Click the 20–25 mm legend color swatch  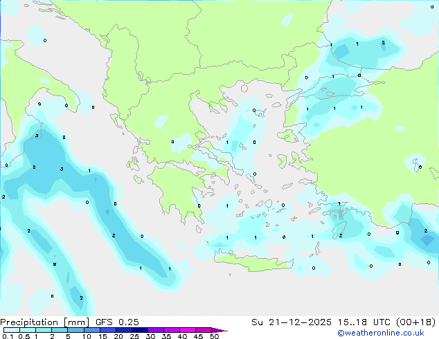click(124, 330)
